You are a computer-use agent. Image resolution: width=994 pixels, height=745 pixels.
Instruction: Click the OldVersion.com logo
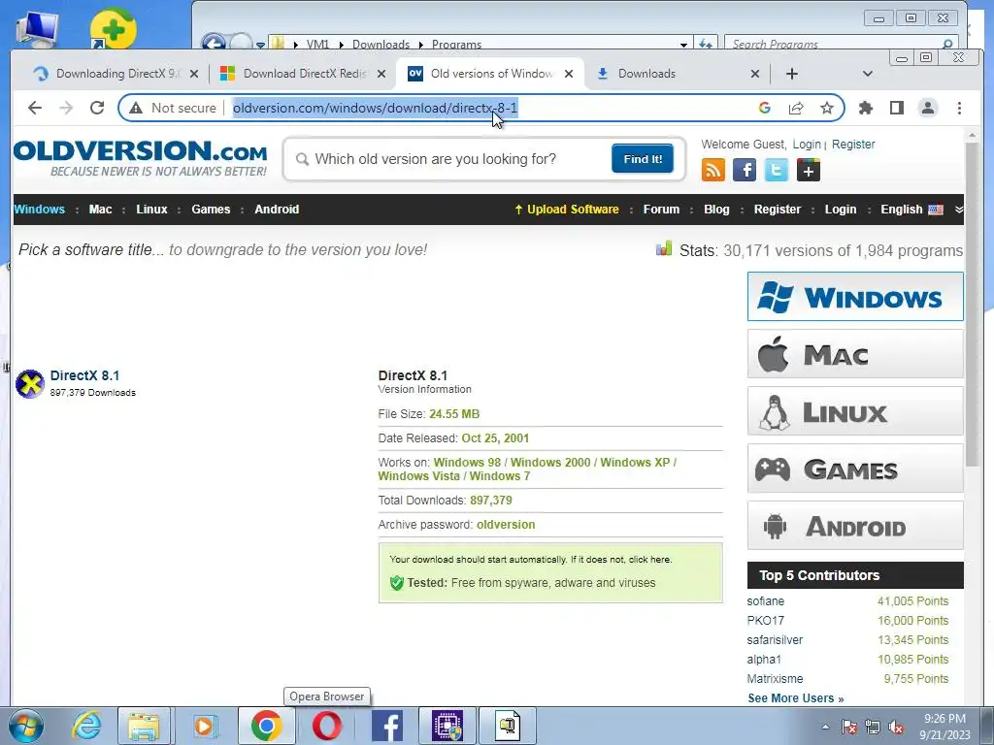[140, 158]
